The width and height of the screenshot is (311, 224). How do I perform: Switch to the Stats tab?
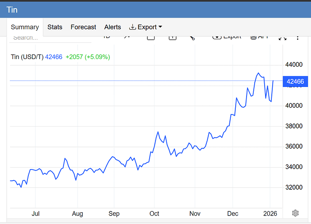pos(55,27)
